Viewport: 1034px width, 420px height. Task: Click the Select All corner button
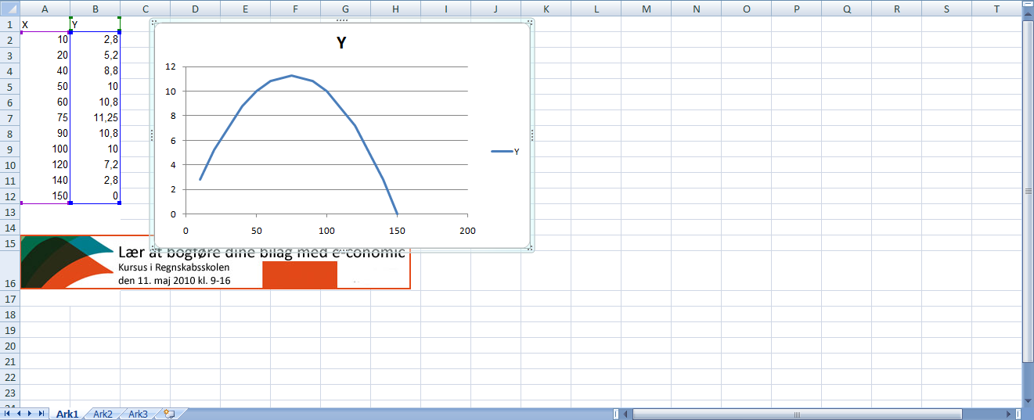pyautogui.click(x=9, y=9)
